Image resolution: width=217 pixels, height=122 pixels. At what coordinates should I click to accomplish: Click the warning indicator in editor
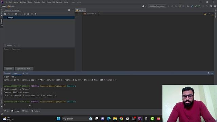(206, 14)
